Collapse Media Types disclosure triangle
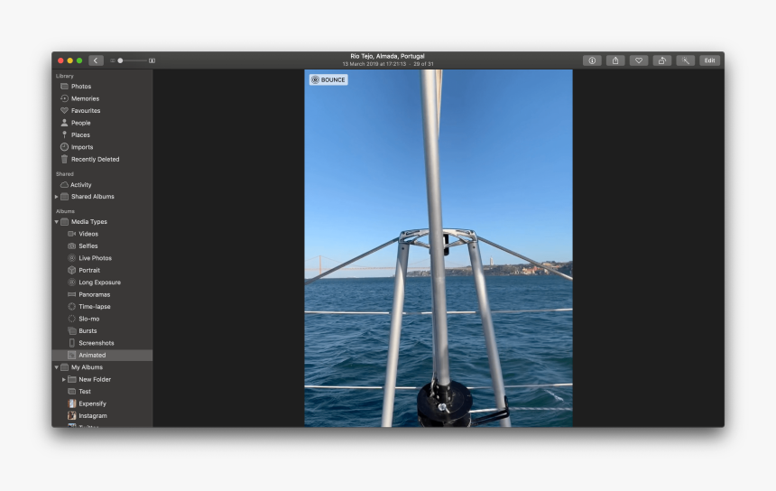Image resolution: width=776 pixels, height=491 pixels. 57,222
